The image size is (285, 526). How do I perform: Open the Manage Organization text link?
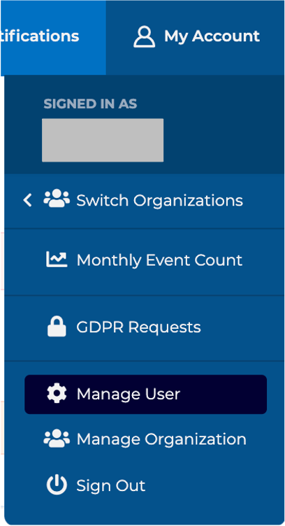coord(161,439)
